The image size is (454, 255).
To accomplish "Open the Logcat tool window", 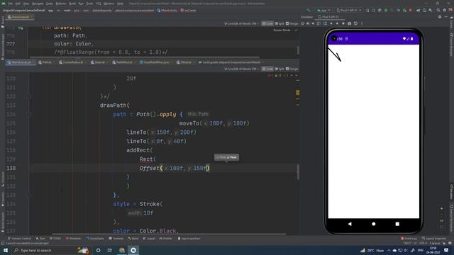I will point(149,239).
